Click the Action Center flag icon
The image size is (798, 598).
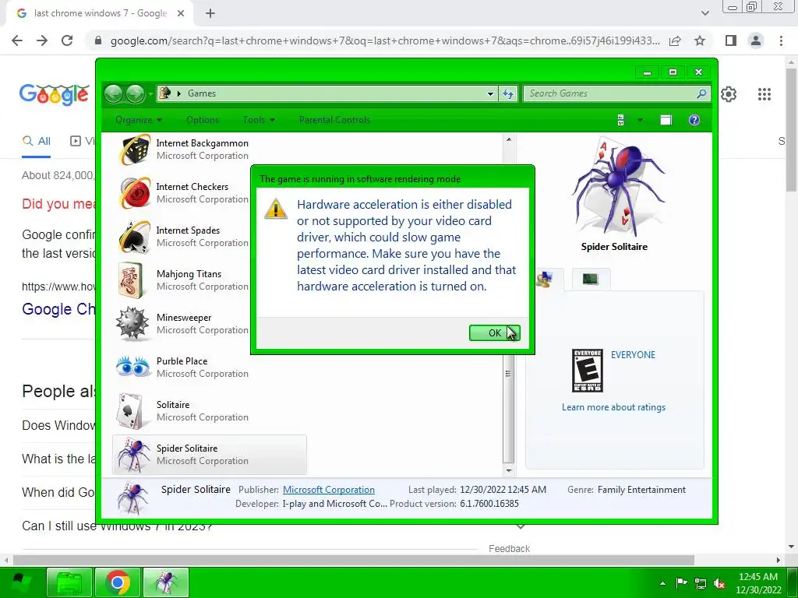click(x=681, y=583)
